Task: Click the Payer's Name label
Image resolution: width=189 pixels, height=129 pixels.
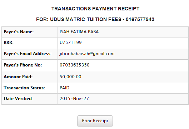Action: coord(19,32)
